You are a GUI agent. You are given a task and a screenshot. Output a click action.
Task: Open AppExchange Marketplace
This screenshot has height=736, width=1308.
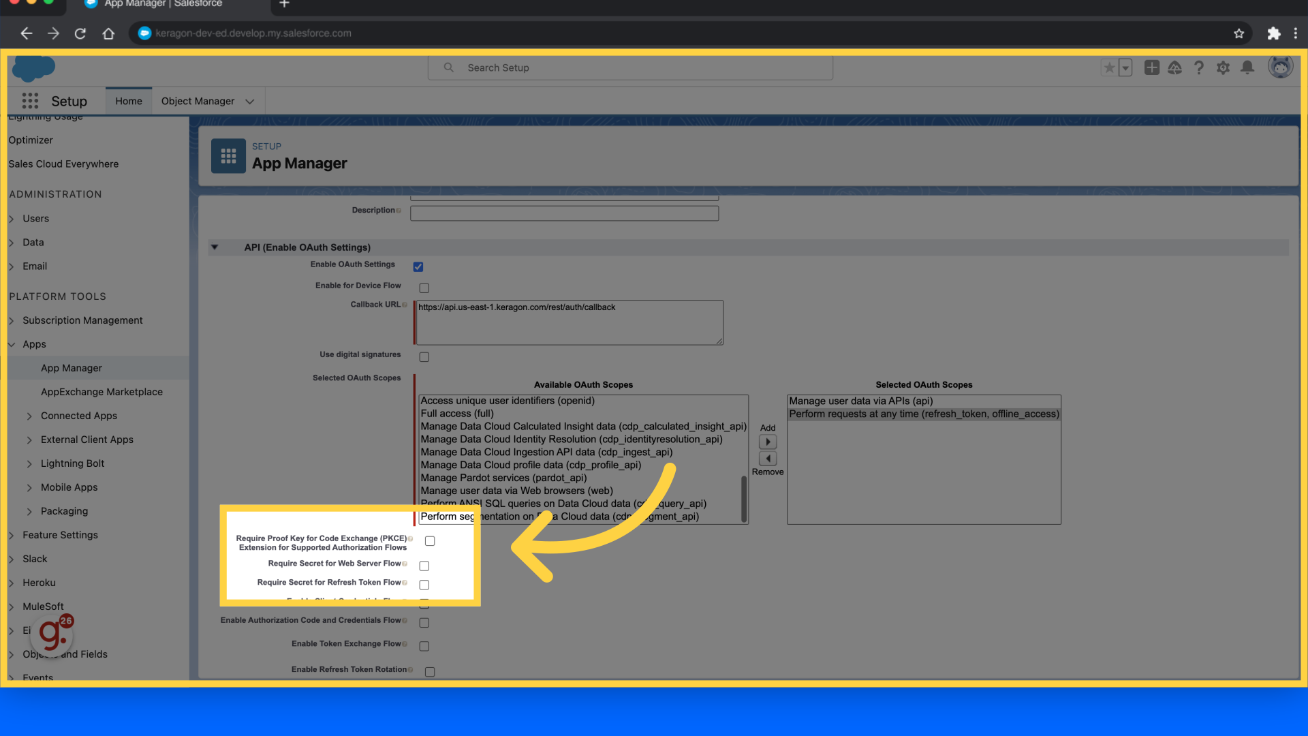[102, 392]
